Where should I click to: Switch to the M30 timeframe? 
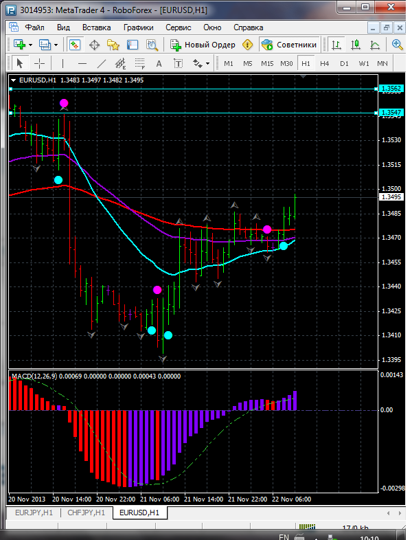point(286,63)
